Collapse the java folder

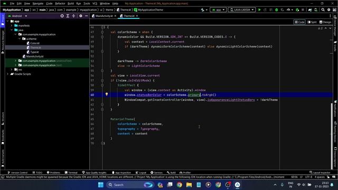point(12,30)
